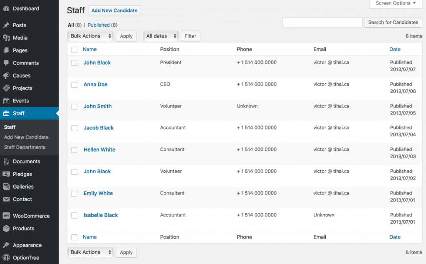Click the Add New Candidate button
Viewport: 426px width, 264px height.
pos(114,10)
